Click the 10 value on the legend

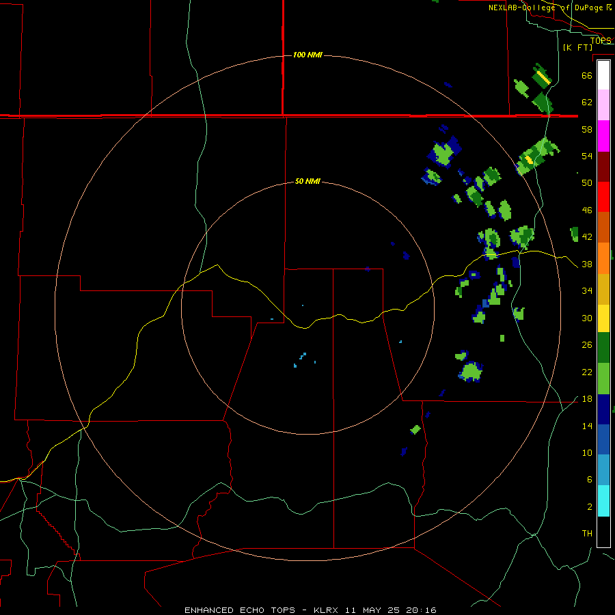coord(587,453)
